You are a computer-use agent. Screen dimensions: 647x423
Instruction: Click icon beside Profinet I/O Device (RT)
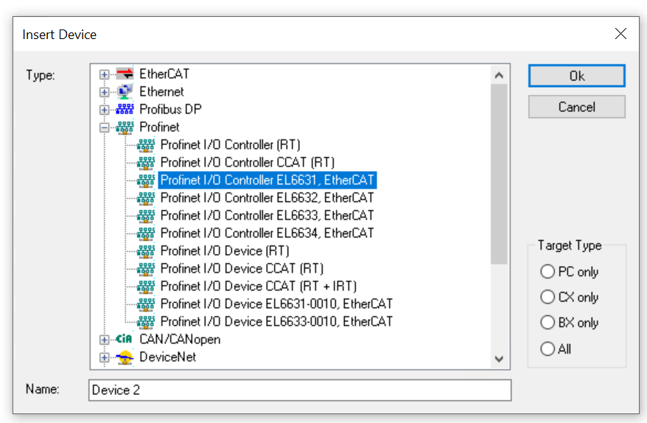pos(146,251)
